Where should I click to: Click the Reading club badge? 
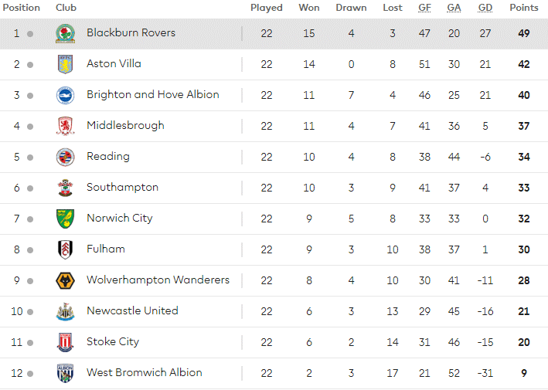66,157
